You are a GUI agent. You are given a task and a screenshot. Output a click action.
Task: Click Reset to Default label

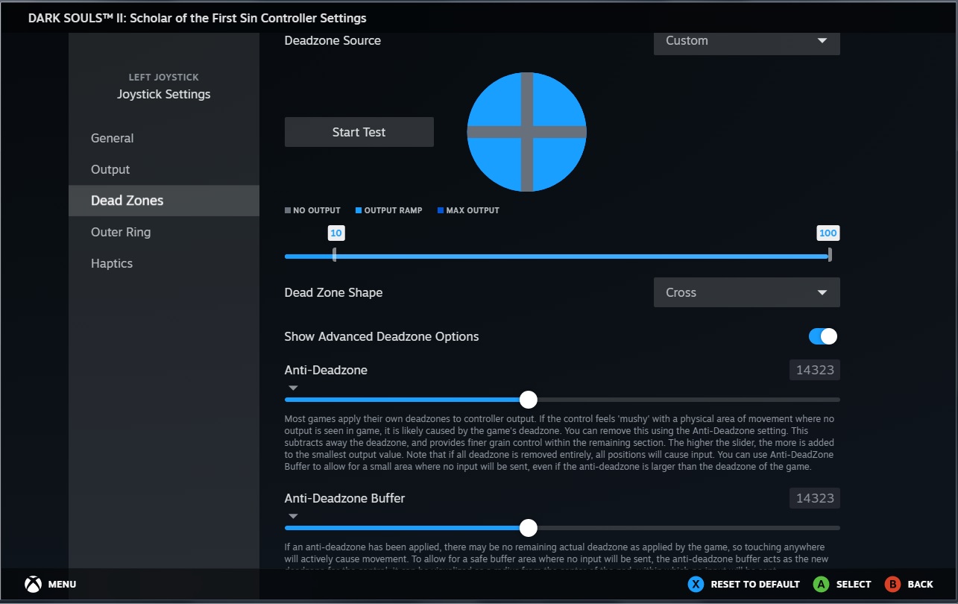click(754, 584)
